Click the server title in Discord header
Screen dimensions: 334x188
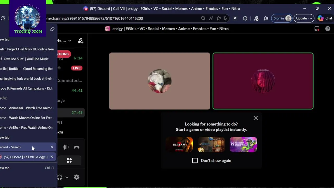[x=170, y=29]
